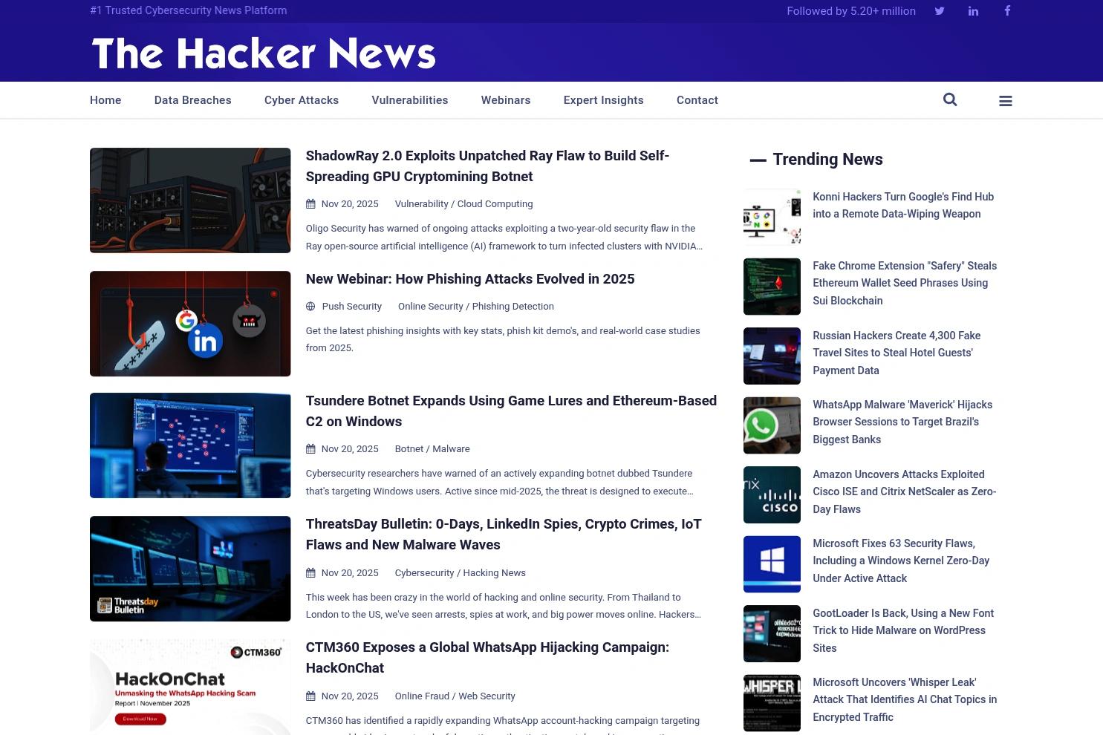Open trending story about Konni Hackers

point(903,205)
